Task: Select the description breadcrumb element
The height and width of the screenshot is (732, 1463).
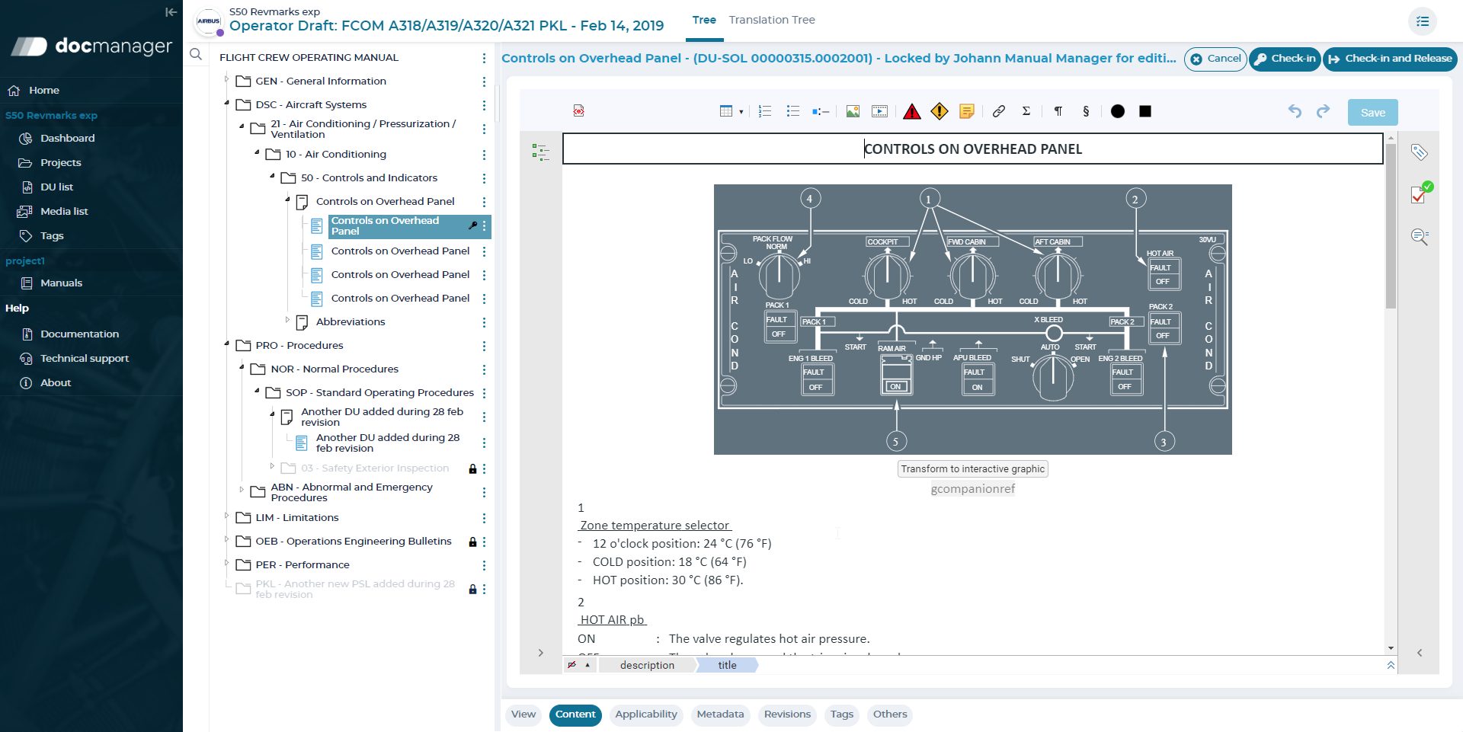Action: pyautogui.click(x=647, y=665)
